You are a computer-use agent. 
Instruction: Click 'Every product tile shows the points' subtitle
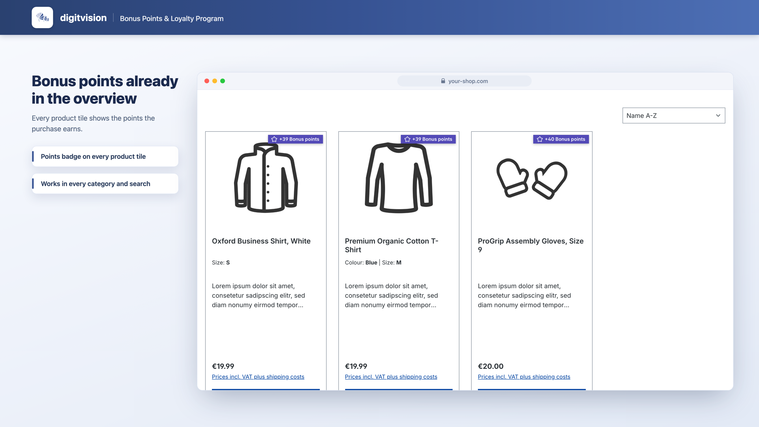[x=93, y=123]
